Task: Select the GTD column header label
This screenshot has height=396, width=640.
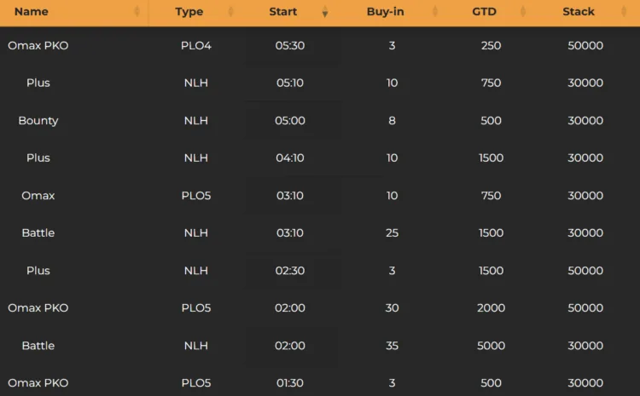Action: tap(484, 11)
